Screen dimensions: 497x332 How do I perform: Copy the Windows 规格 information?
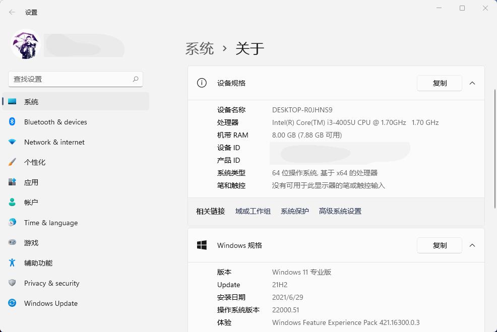(439, 245)
